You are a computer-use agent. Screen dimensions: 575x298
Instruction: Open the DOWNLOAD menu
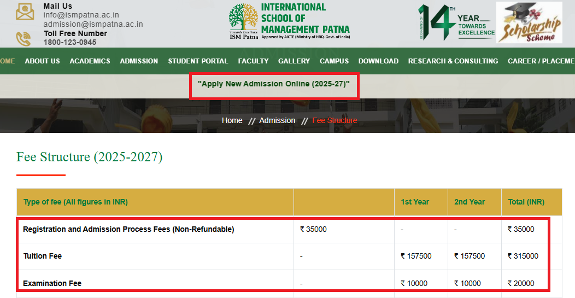[378, 61]
